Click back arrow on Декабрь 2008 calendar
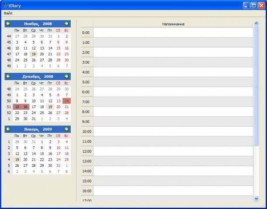The width and height of the screenshot is (267, 209). [x=8, y=76]
